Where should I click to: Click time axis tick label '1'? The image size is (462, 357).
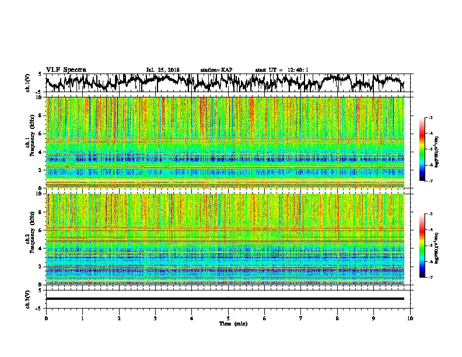(82, 318)
